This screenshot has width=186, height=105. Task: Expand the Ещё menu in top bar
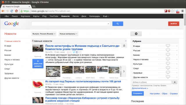point(106,16)
